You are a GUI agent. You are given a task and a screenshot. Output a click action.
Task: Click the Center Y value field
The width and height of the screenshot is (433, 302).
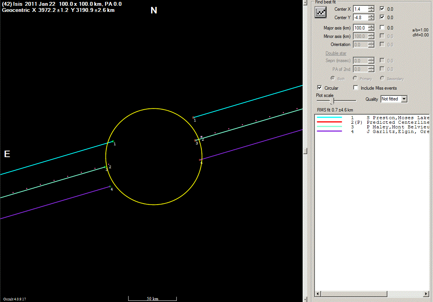[361, 17]
